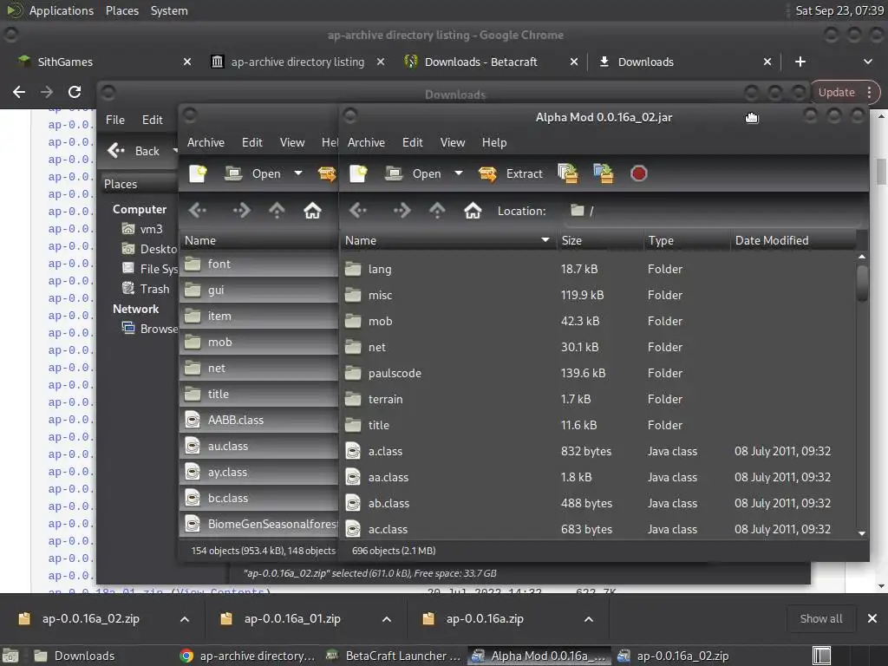The height and width of the screenshot is (666, 888).
Task: Sort by Name column in Alpha Mod list
Action: [x=447, y=241]
